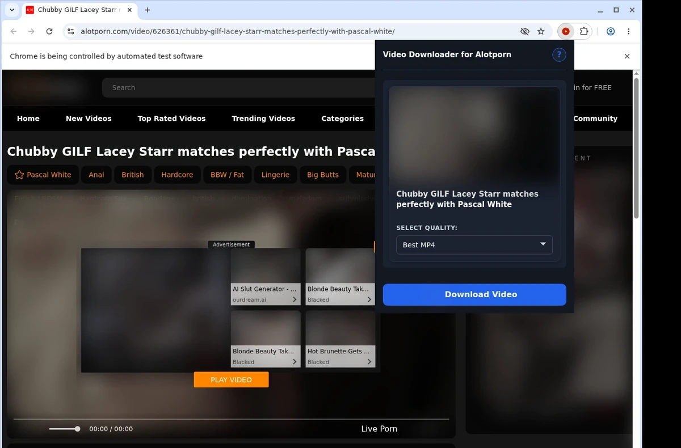This screenshot has height=448, width=681.
Task: Toggle the red video downloader extension icon
Action: (566, 32)
